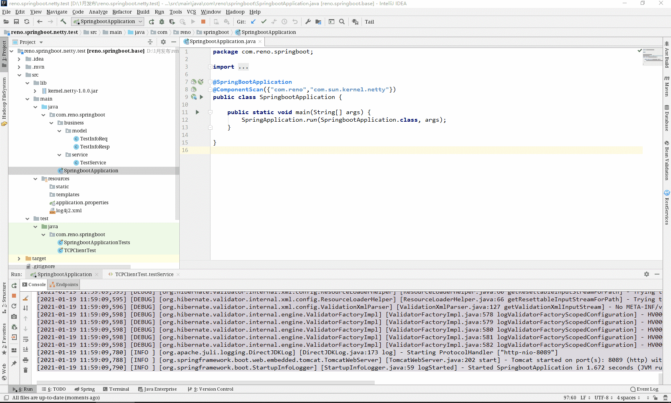The width and height of the screenshot is (671, 403).
Task: Toggle the Maven side panel
Action: [x=667, y=86]
